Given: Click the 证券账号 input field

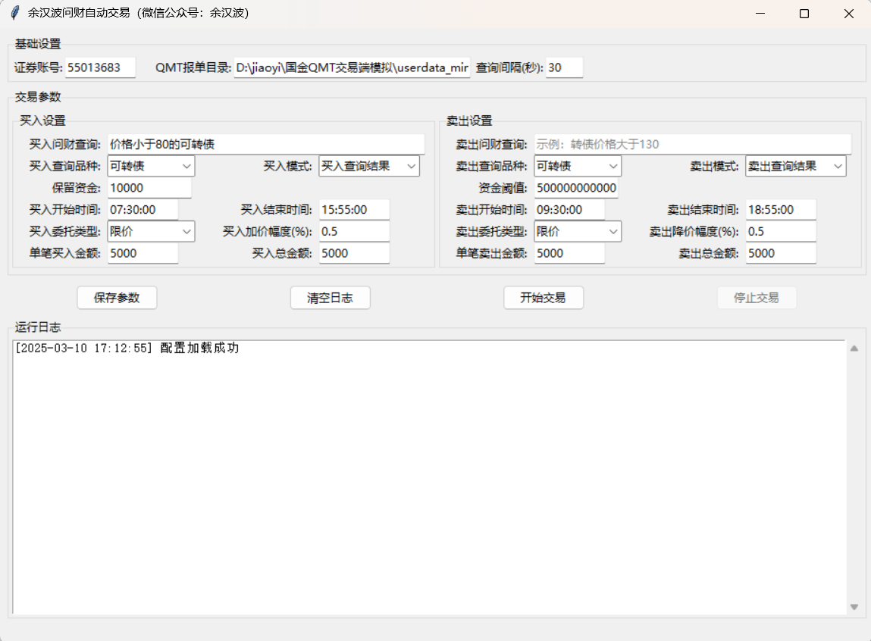Looking at the screenshot, I should coord(100,67).
